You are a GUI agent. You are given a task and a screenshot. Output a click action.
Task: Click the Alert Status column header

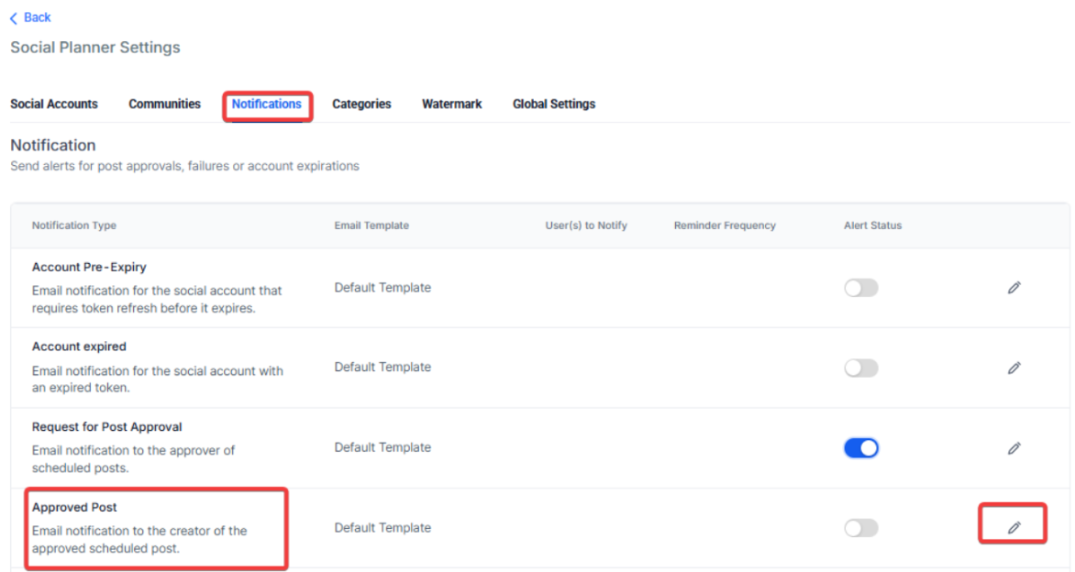[872, 225]
